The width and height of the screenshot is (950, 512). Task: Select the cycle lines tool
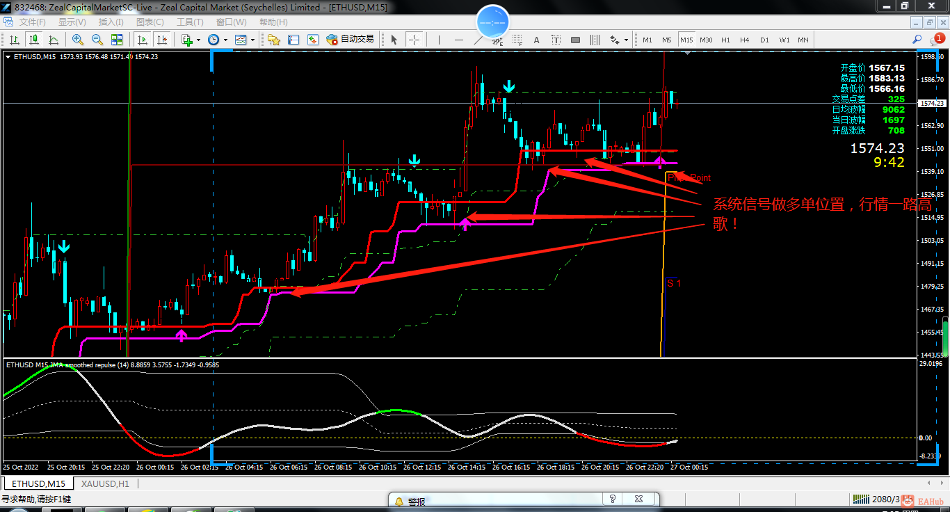(595, 40)
